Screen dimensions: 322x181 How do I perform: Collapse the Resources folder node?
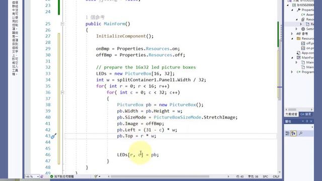(x=292, y=39)
